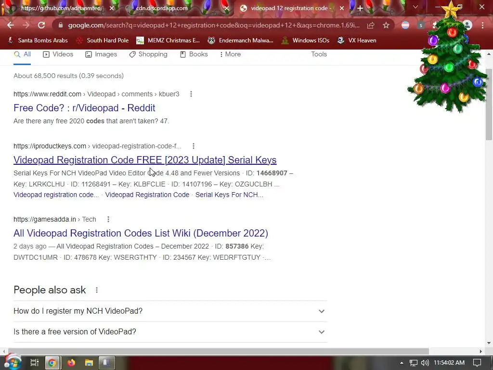Open the Endermanch Malware bookmark

pos(241,40)
